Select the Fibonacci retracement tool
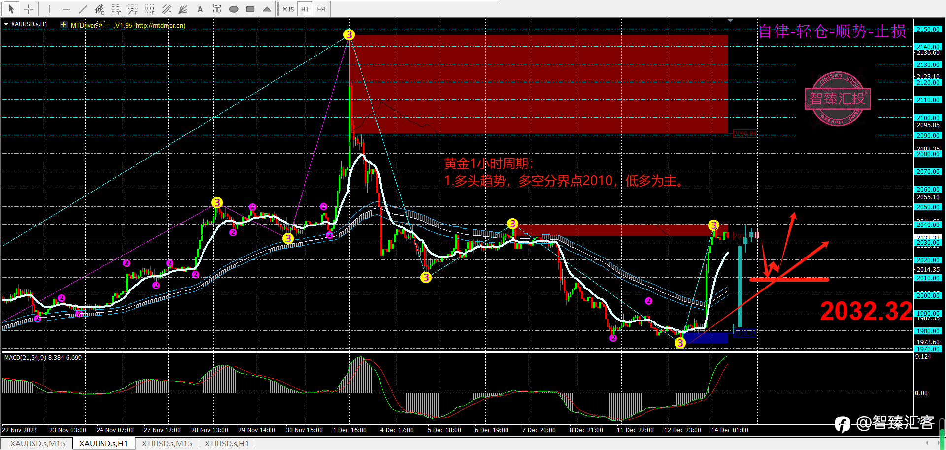Viewport: 946px width, 450px height. point(116,9)
